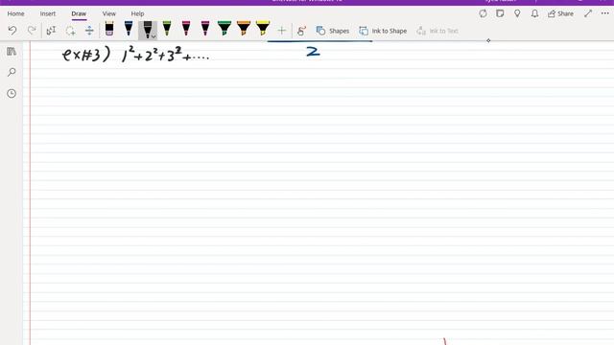Open the feed sticky notes icon

(x=500, y=13)
